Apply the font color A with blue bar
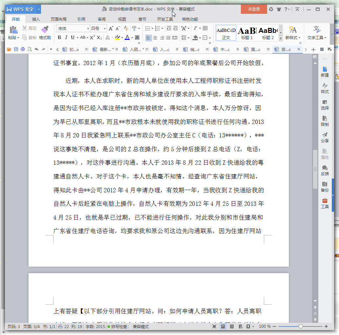 pyautogui.click(x=127, y=37)
